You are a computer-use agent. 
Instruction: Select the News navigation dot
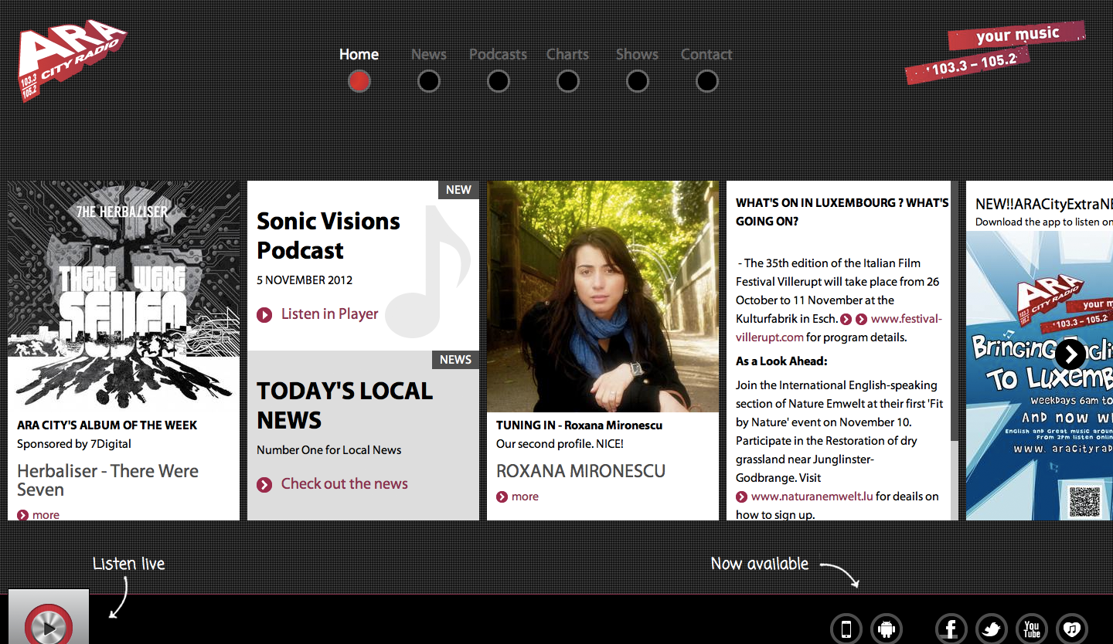click(x=428, y=81)
